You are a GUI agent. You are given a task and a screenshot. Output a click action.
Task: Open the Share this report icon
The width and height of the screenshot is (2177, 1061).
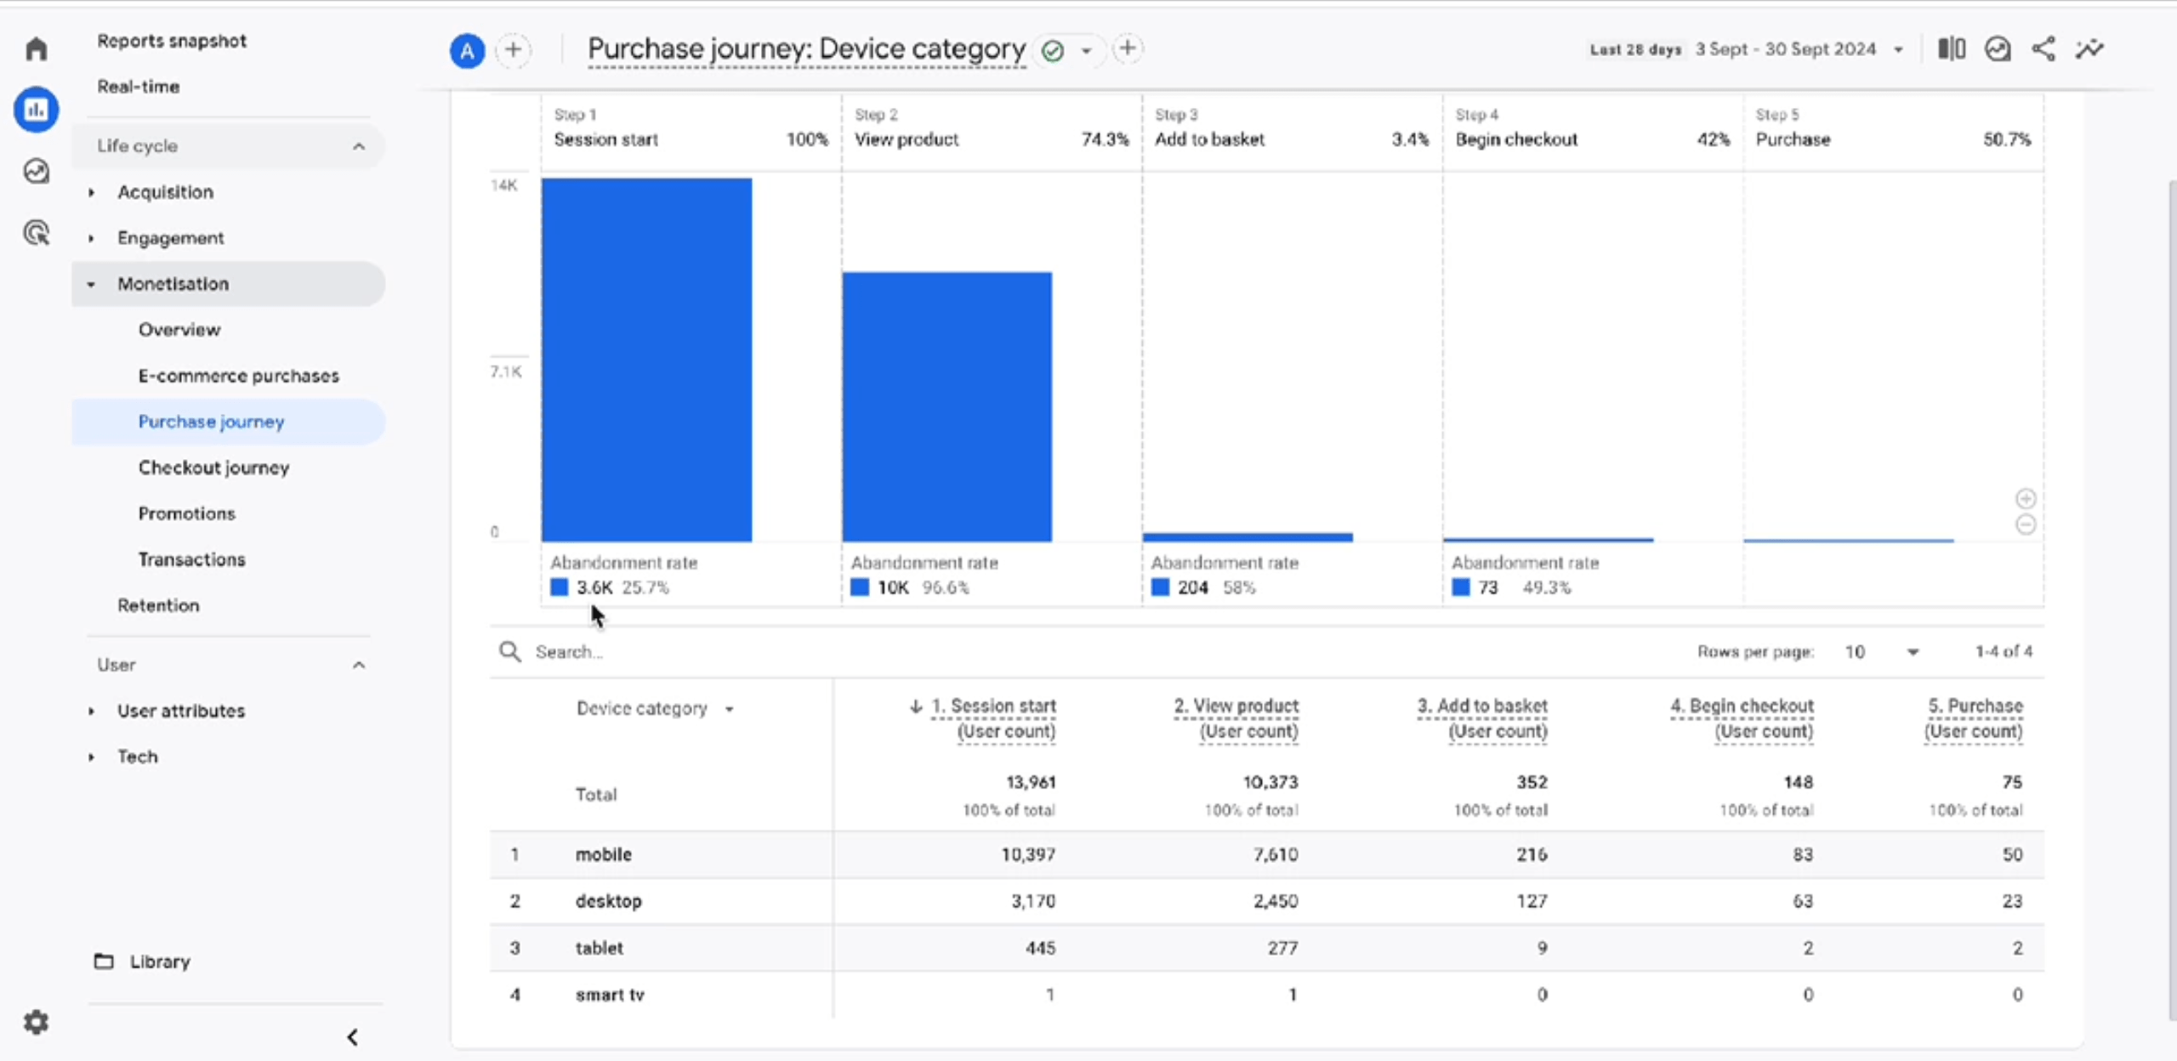point(2043,48)
